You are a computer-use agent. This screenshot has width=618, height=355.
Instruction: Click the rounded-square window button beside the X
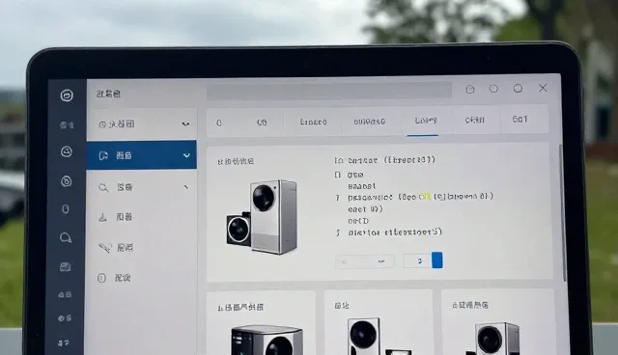point(518,89)
